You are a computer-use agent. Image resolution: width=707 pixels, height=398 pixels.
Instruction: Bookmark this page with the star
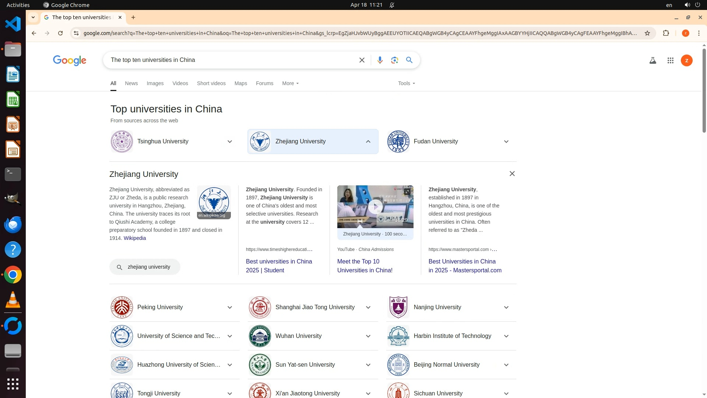(x=647, y=33)
